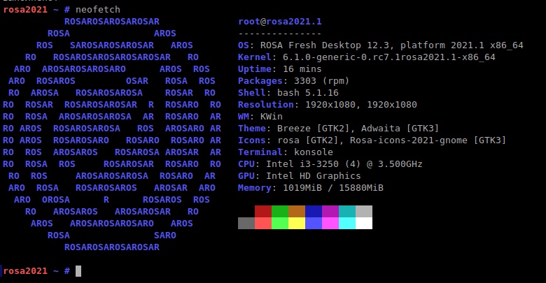Pick the dark gray palette swatch
The height and width of the screenshot is (283, 546).
tap(246, 223)
